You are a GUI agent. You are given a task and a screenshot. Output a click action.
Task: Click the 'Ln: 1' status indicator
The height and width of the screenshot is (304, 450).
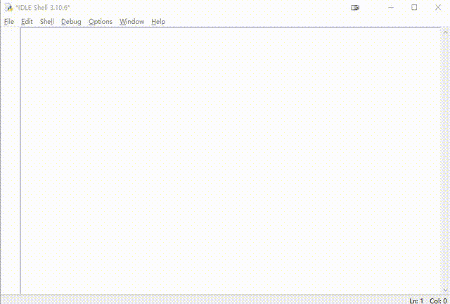[416, 301]
